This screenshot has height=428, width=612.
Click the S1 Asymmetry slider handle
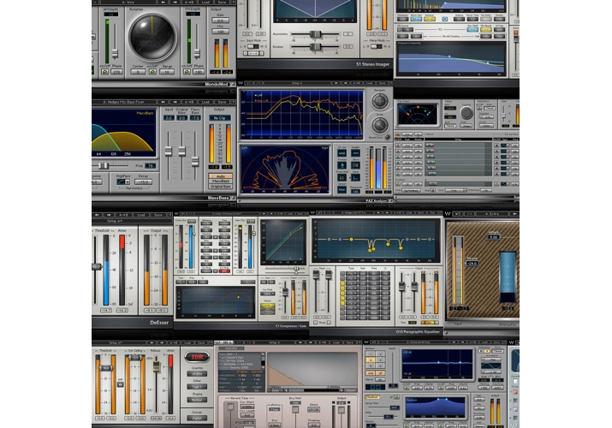pyautogui.click(x=315, y=34)
